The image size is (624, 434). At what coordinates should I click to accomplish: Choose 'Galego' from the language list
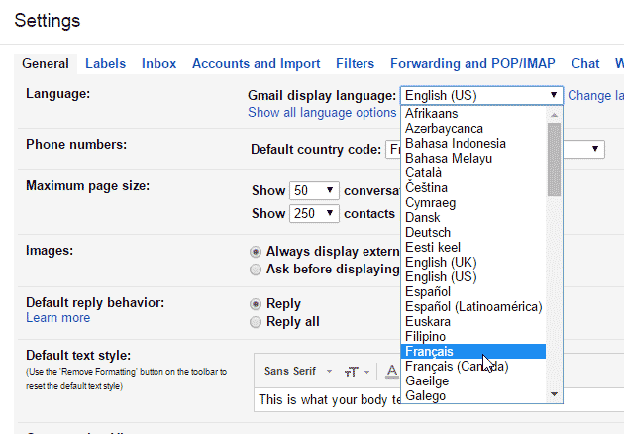(473, 396)
